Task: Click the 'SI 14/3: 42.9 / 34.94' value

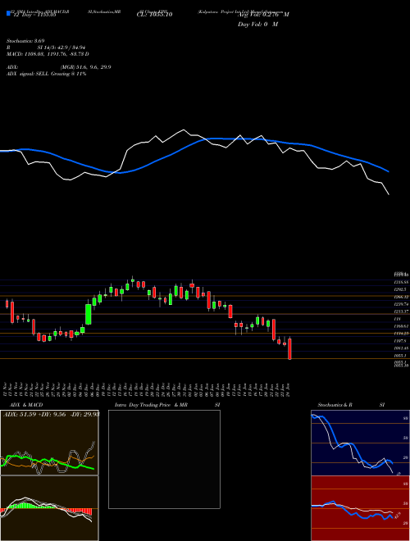Action: pyautogui.click(x=61, y=48)
